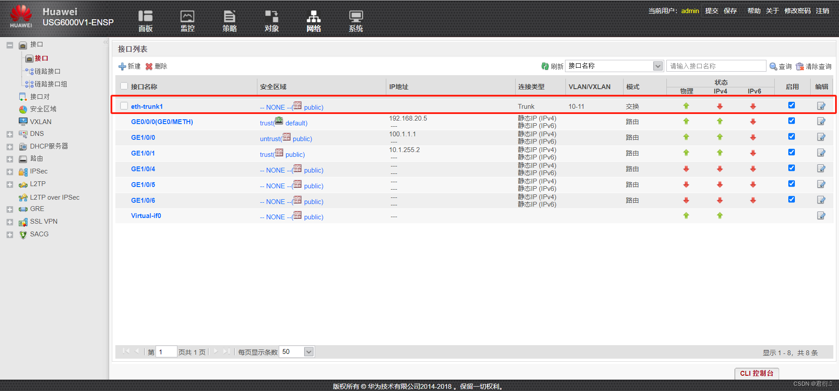Open the GE1/0/0 interface link

pos(143,137)
